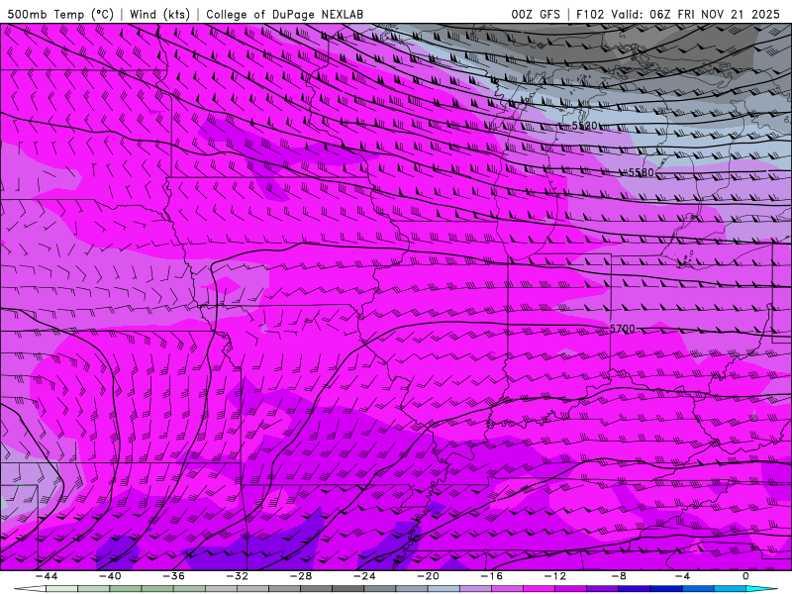The height and width of the screenshot is (594, 792).
Task: Click the "00Z GFS" model run label
Action: coord(536,14)
